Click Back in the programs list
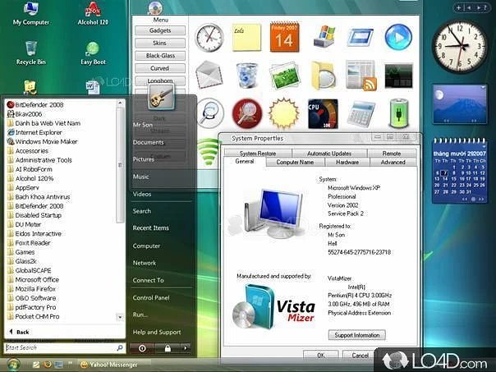The width and height of the screenshot is (496, 372). pos(20,332)
